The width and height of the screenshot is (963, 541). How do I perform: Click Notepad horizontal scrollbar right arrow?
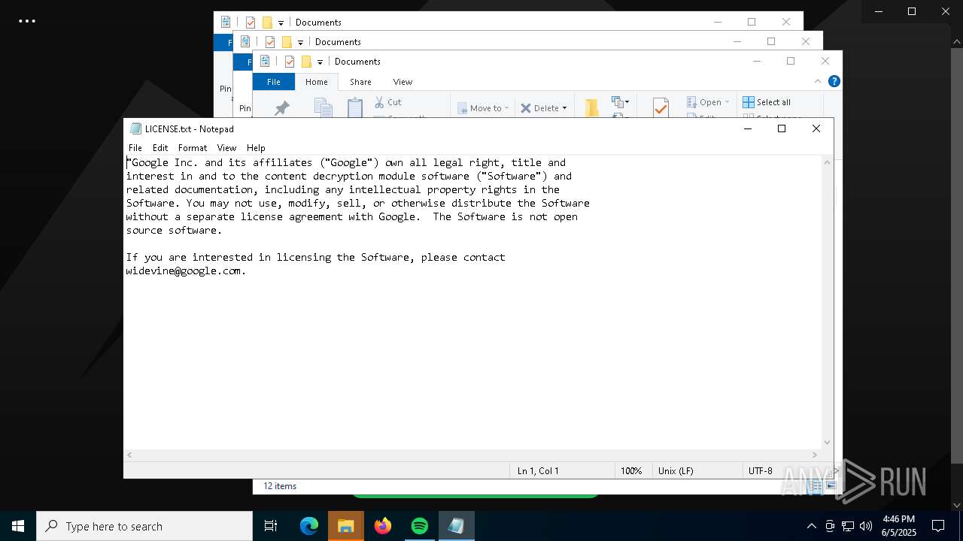pos(815,455)
